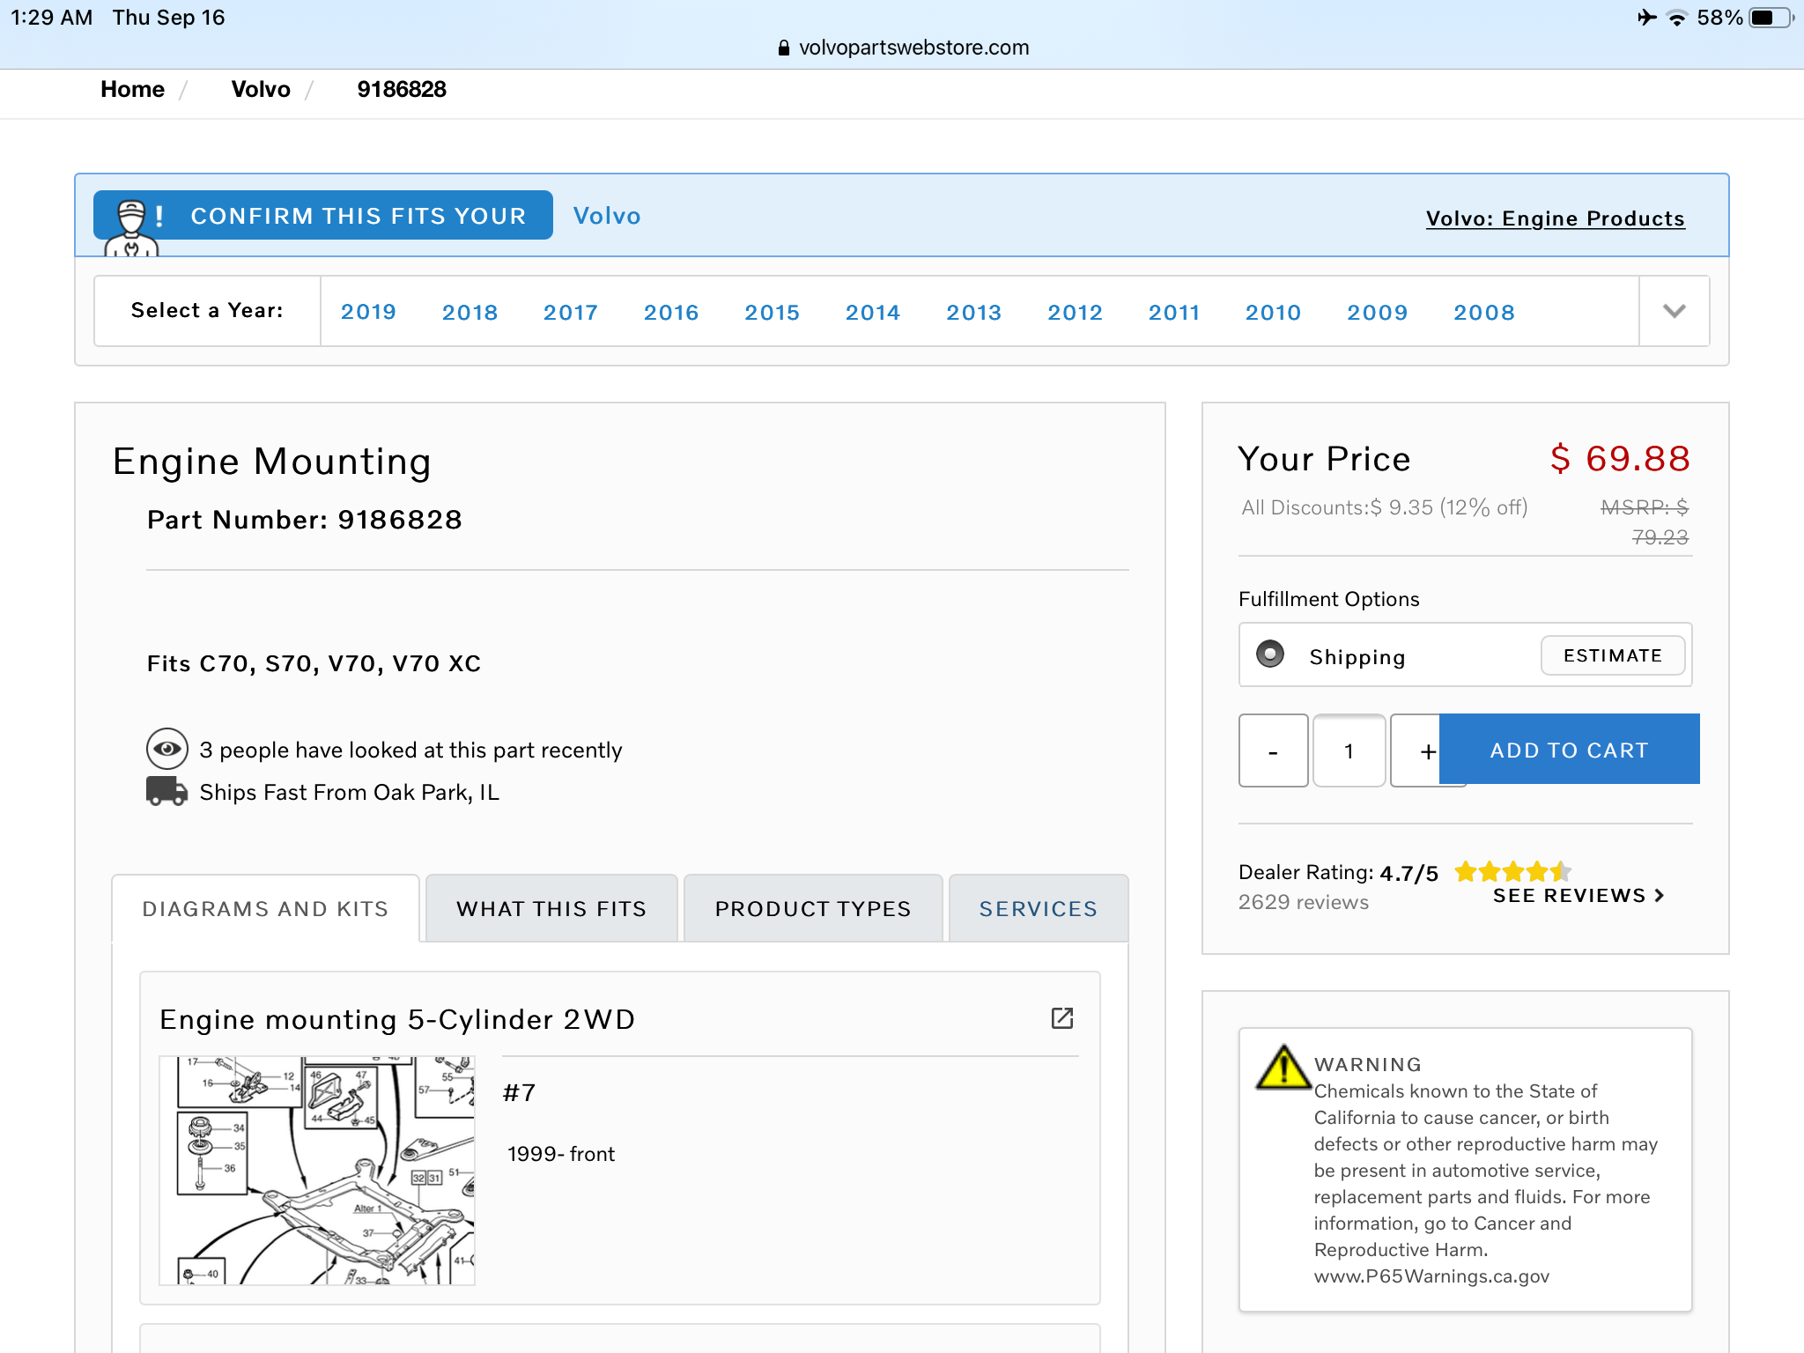Open the engine mounting diagram thumbnail
This screenshot has height=1353, width=1804.
pos(317,1170)
